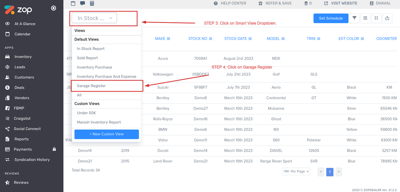This screenshot has height=192, width=400.
Task: Open Leads from the sidebar
Action: pos(20,67)
